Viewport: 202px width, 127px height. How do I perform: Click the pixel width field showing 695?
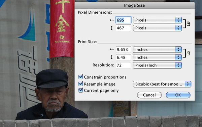point(124,20)
